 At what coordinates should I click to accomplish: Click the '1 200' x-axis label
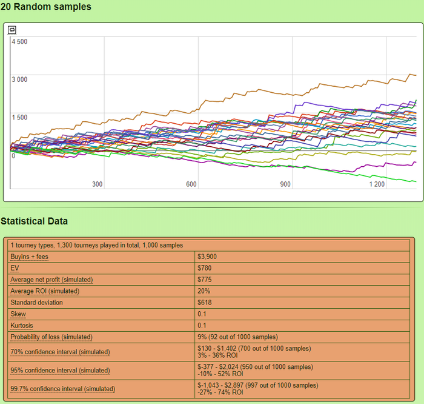377,184
